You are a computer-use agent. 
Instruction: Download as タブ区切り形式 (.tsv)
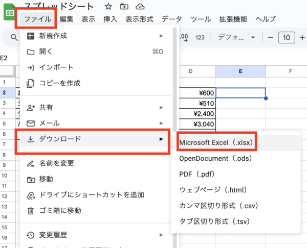[x=235, y=221]
